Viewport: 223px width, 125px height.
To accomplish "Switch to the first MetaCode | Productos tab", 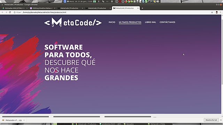I will click(70, 8).
